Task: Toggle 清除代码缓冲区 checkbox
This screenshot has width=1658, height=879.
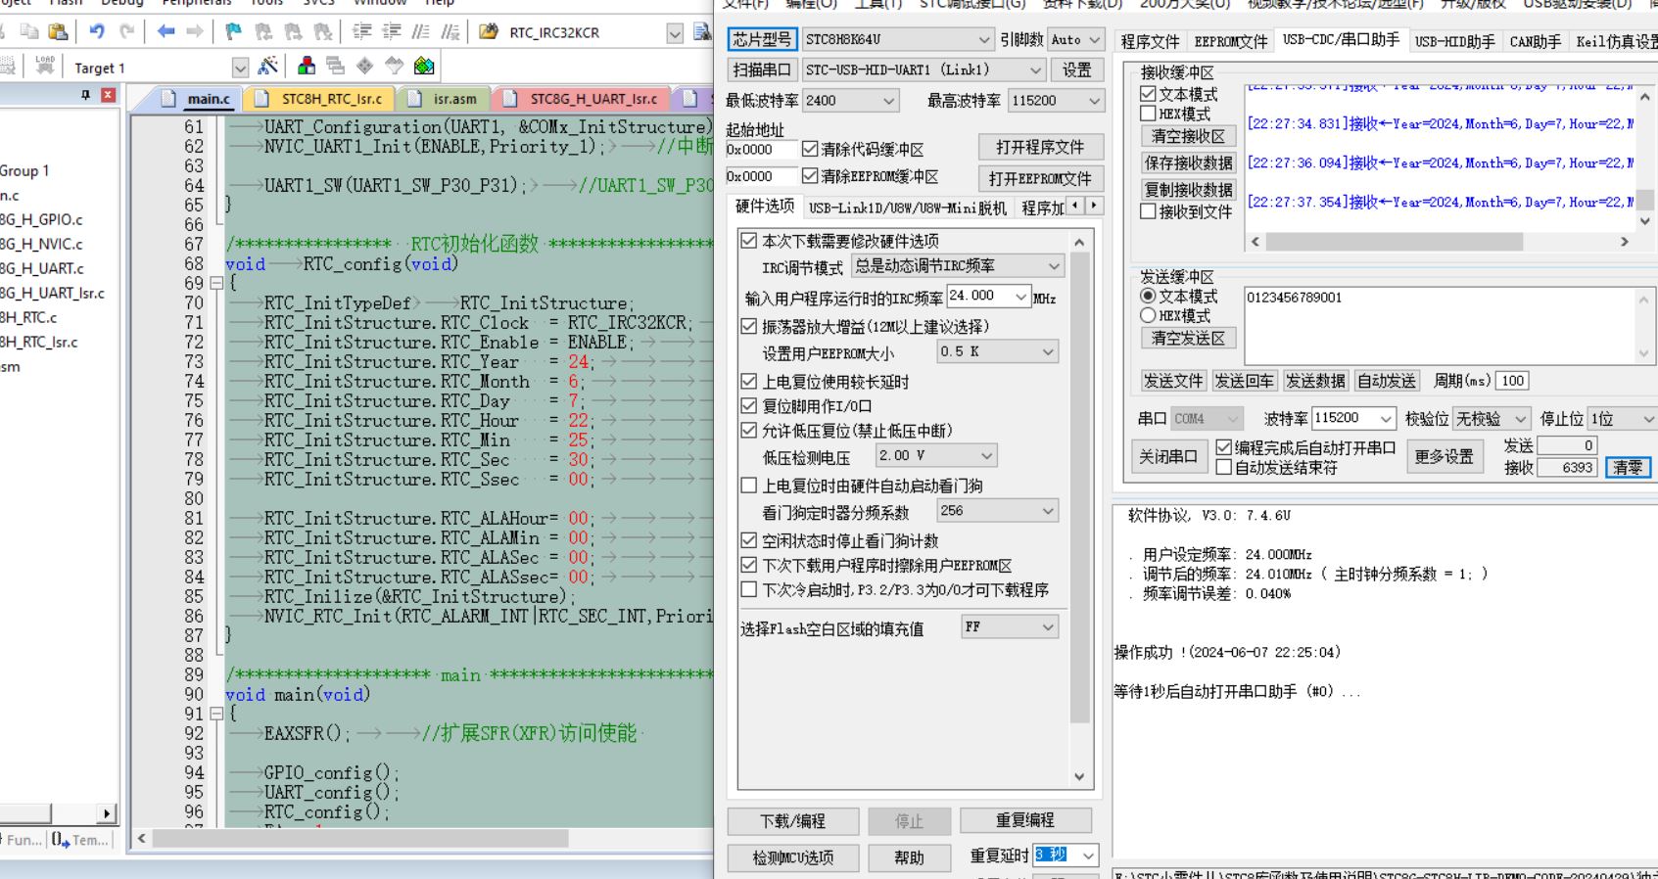Action: (x=810, y=149)
